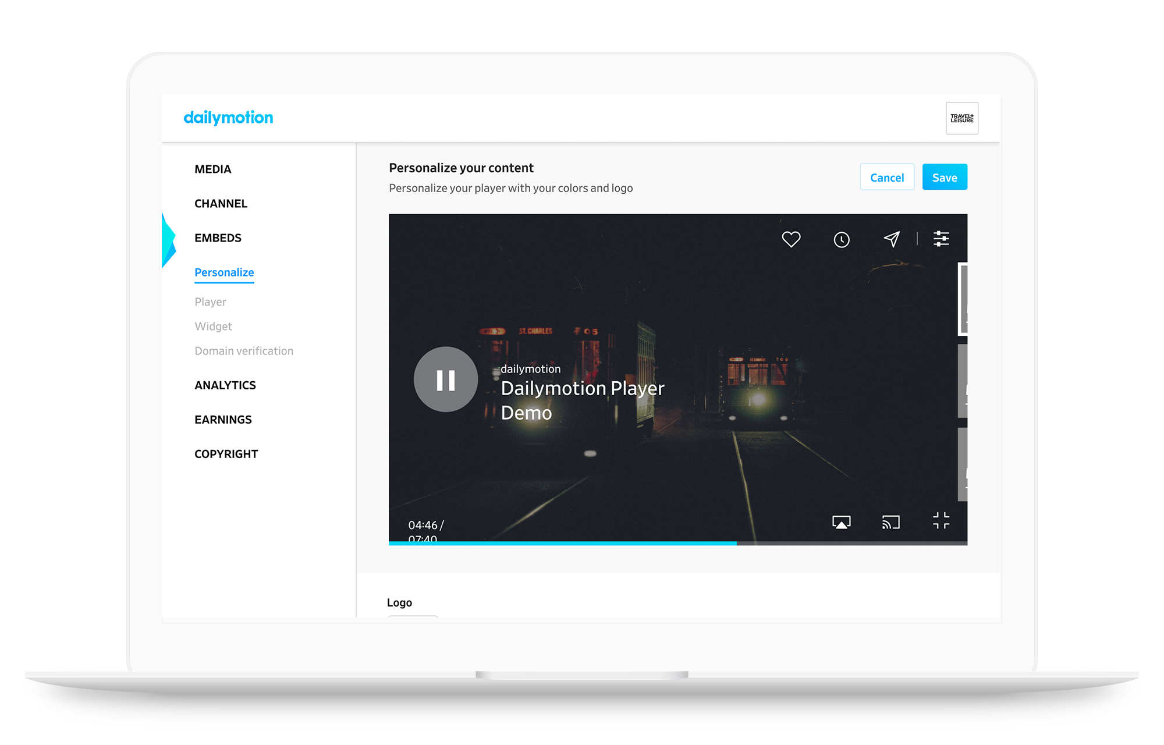
Task: Open the CHANNEL menu section
Action: (x=221, y=204)
